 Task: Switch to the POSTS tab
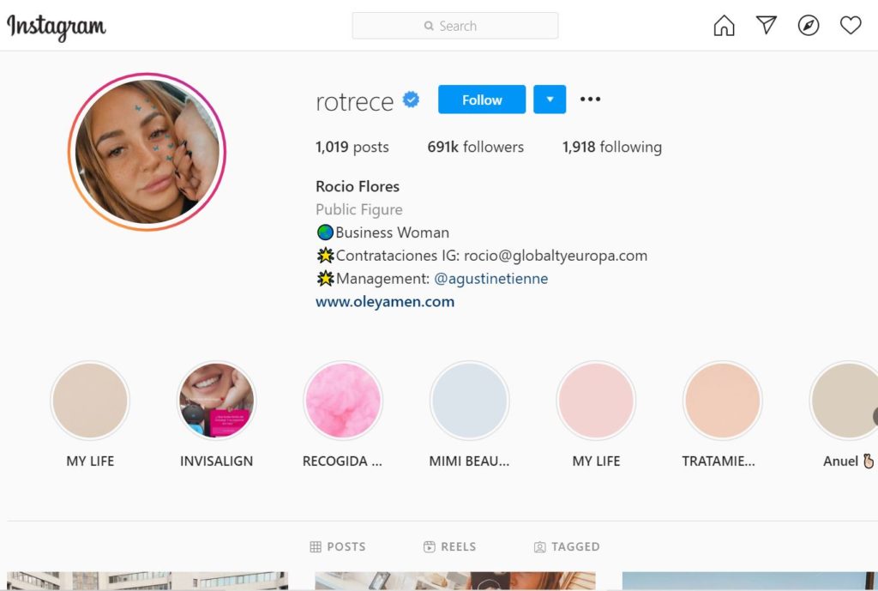(x=338, y=546)
